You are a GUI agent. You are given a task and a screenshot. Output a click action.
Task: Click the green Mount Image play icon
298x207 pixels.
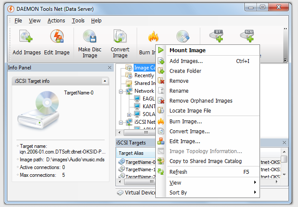(x=161, y=50)
